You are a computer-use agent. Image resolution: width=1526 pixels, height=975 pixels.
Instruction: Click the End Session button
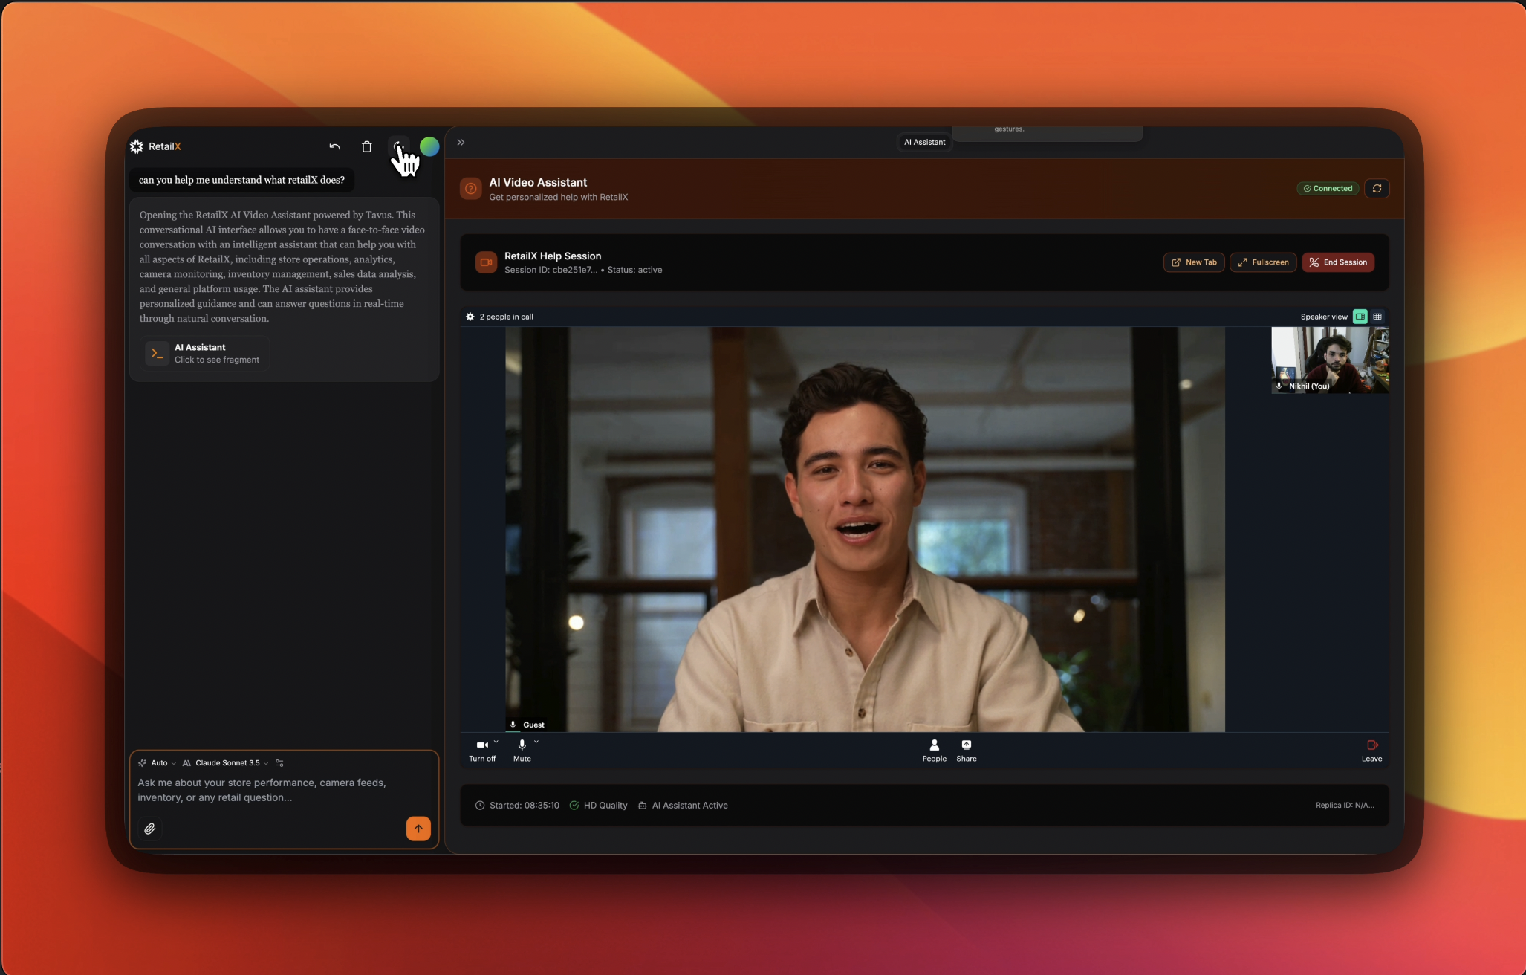(1337, 262)
